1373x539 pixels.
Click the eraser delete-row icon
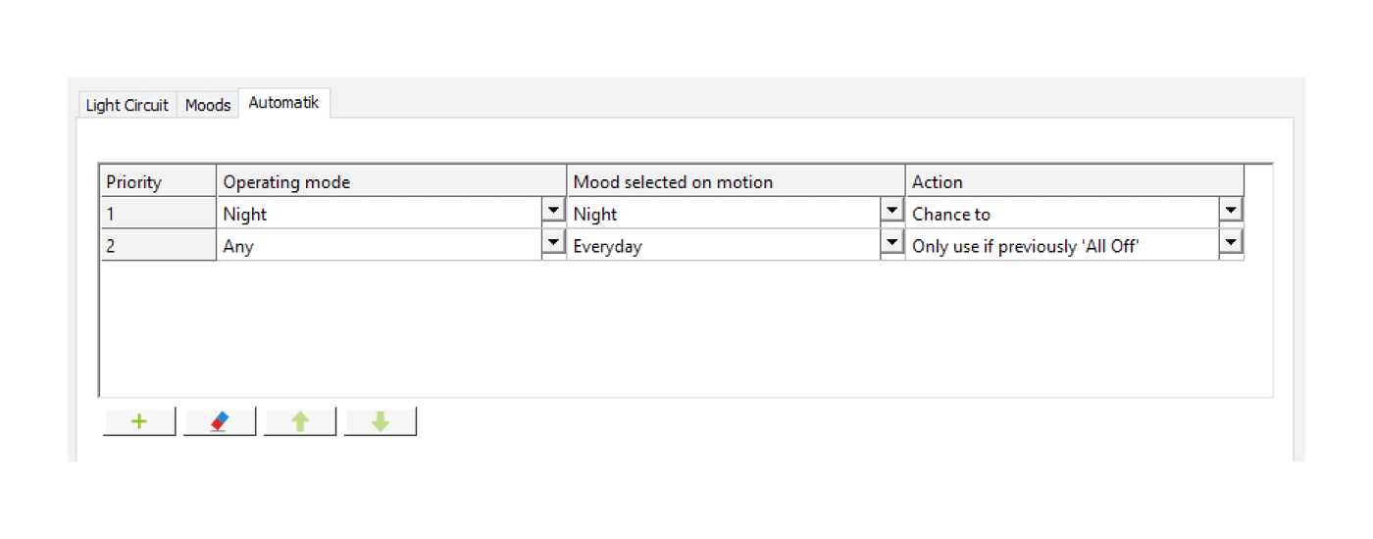click(220, 421)
